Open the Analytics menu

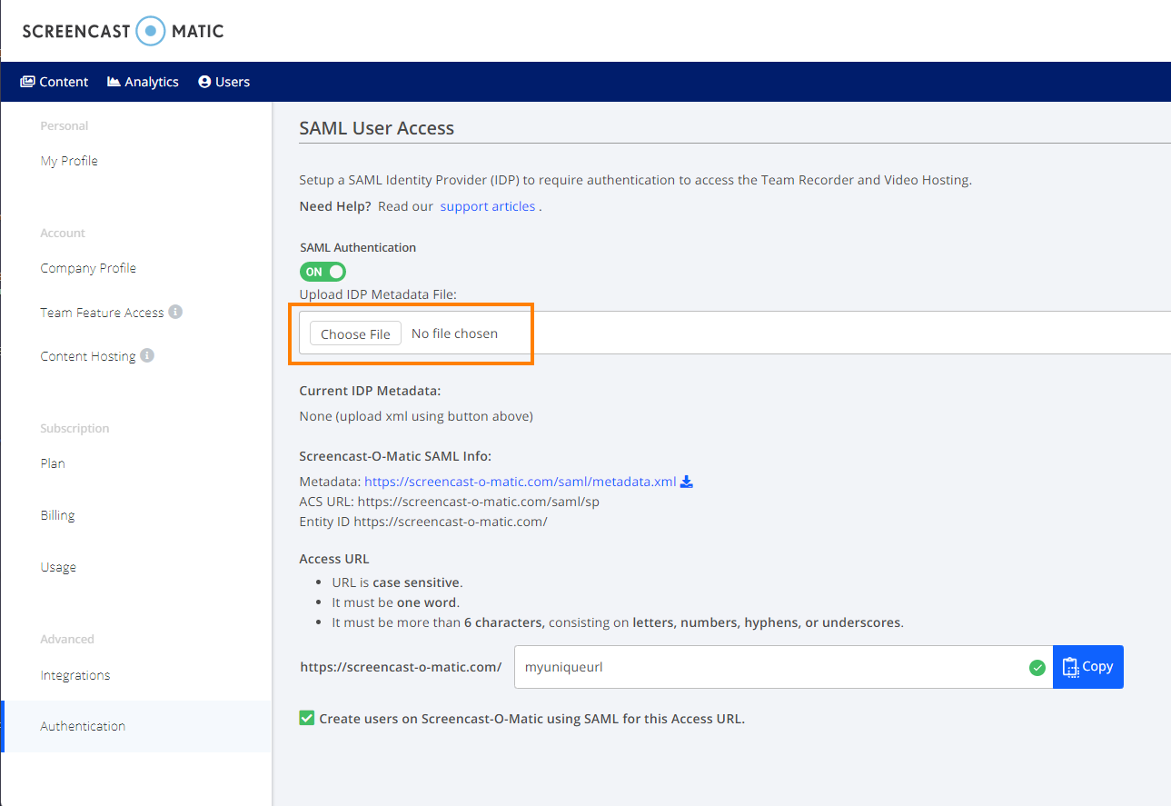tap(143, 82)
